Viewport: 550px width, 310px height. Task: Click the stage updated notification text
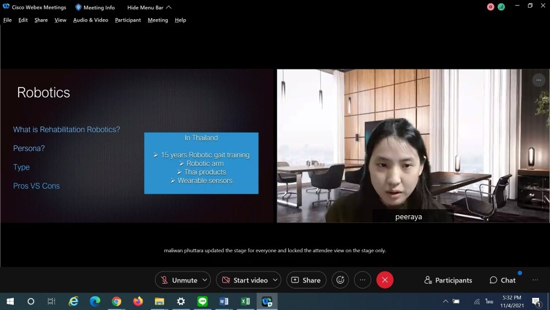click(275, 251)
